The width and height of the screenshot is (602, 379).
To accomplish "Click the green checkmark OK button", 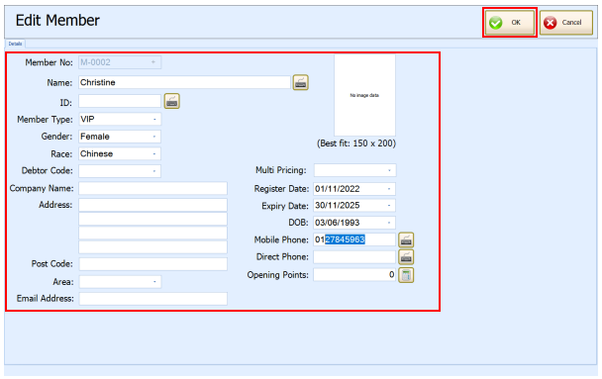I will pos(510,23).
